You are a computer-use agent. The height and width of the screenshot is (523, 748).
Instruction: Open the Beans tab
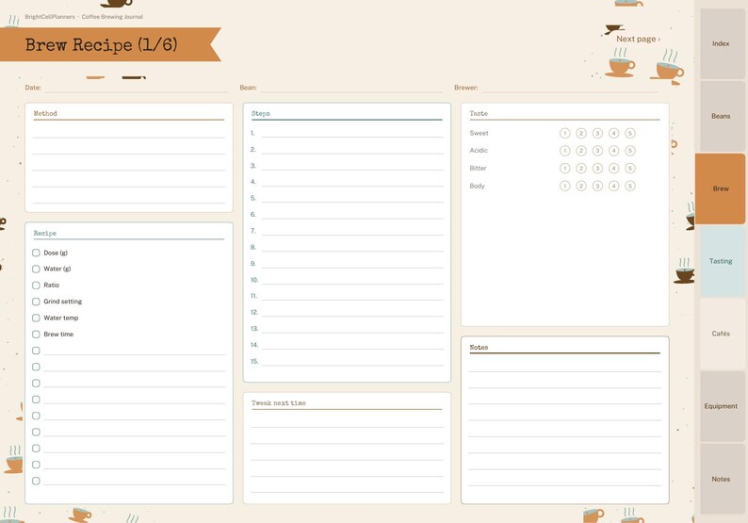[721, 116]
